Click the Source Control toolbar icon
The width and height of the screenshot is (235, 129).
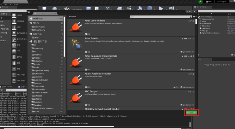[x=54, y=9]
